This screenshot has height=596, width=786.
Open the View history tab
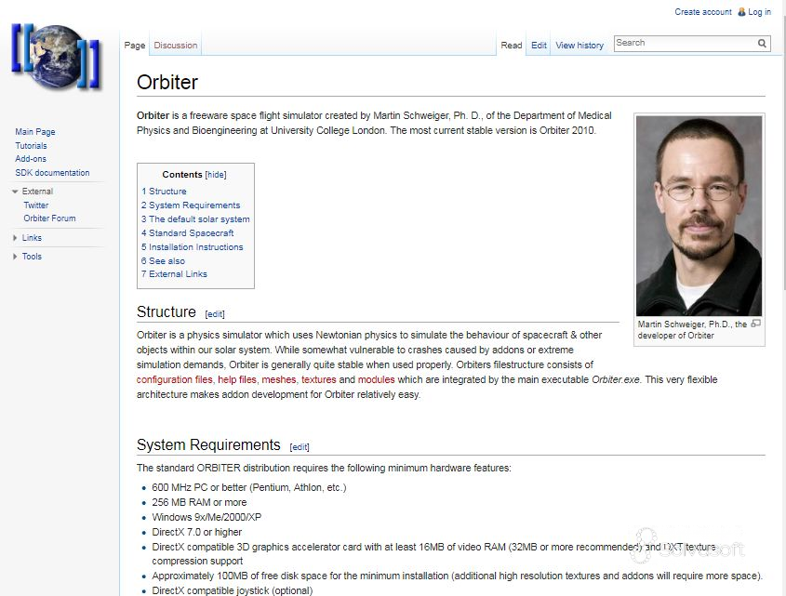(x=580, y=46)
